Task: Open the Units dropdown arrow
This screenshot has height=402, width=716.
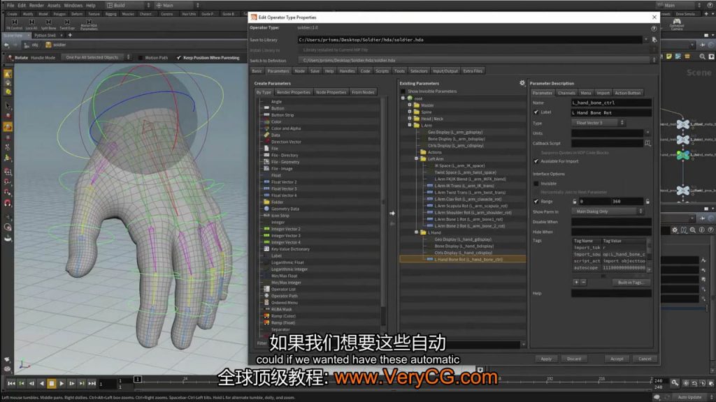Action: click(x=647, y=133)
